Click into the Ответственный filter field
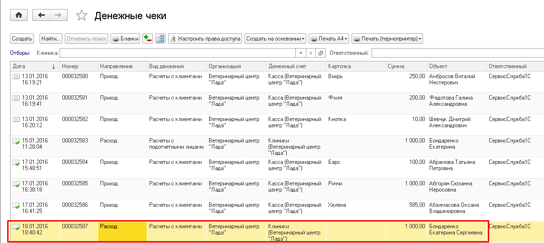The width and height of the screenshot is (544, 243). pyautogui.click(x=457, y=53)
